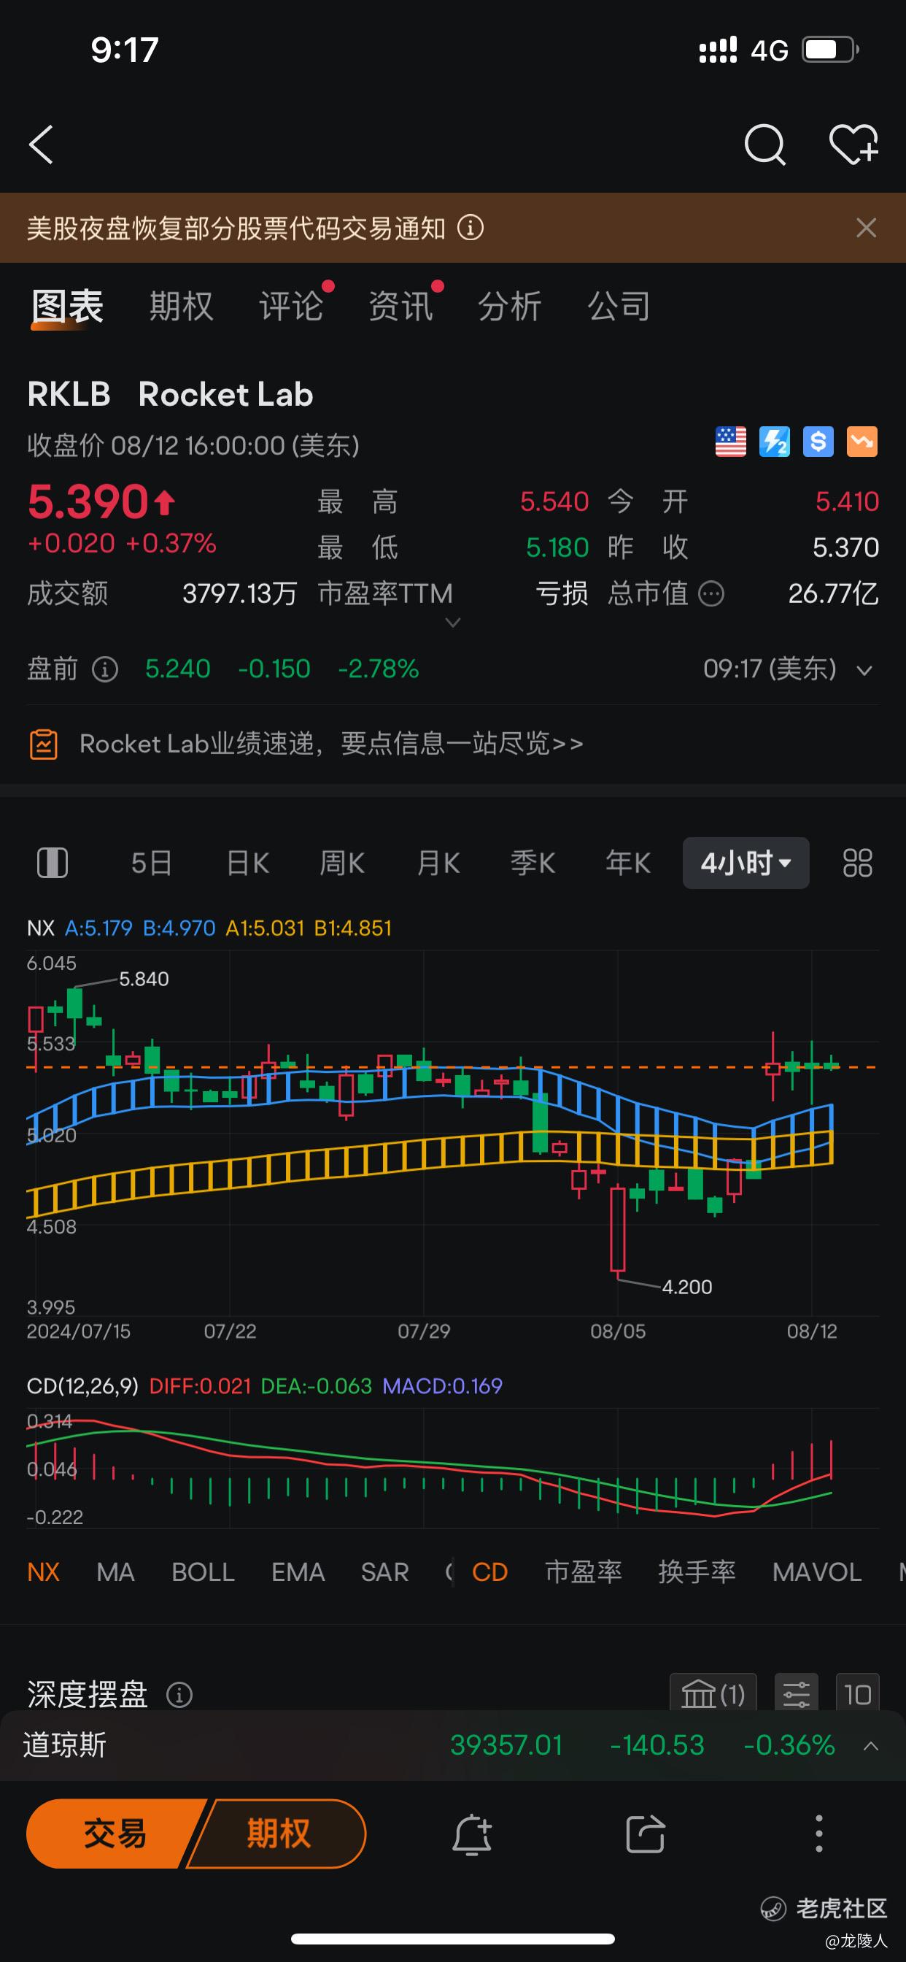Open info icon on night trading notice
The height and width of the screenshot is (1962, 906).
tap(471, 228)
